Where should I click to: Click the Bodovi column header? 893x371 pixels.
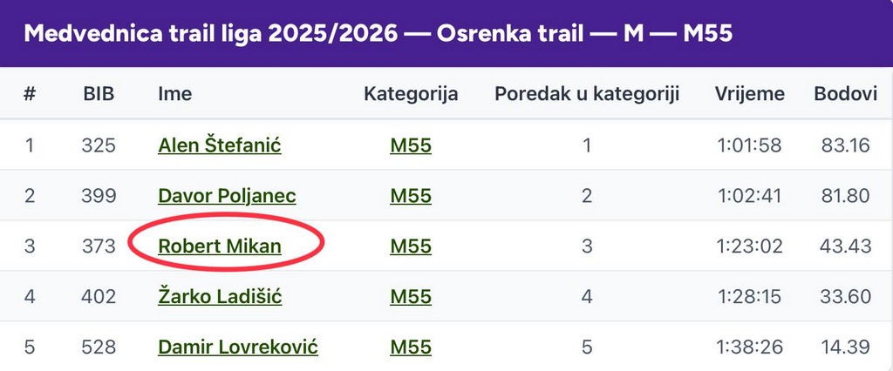click(x=845, y=94)
